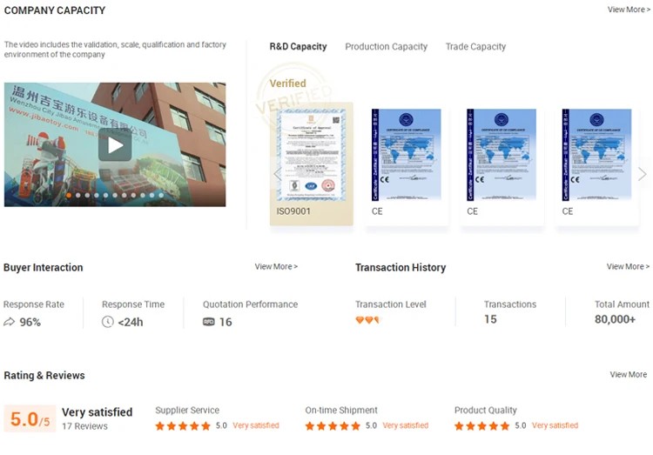Click Product Quality star rating
Viewport: 653px width, 455px height.
tap(481, 426)
